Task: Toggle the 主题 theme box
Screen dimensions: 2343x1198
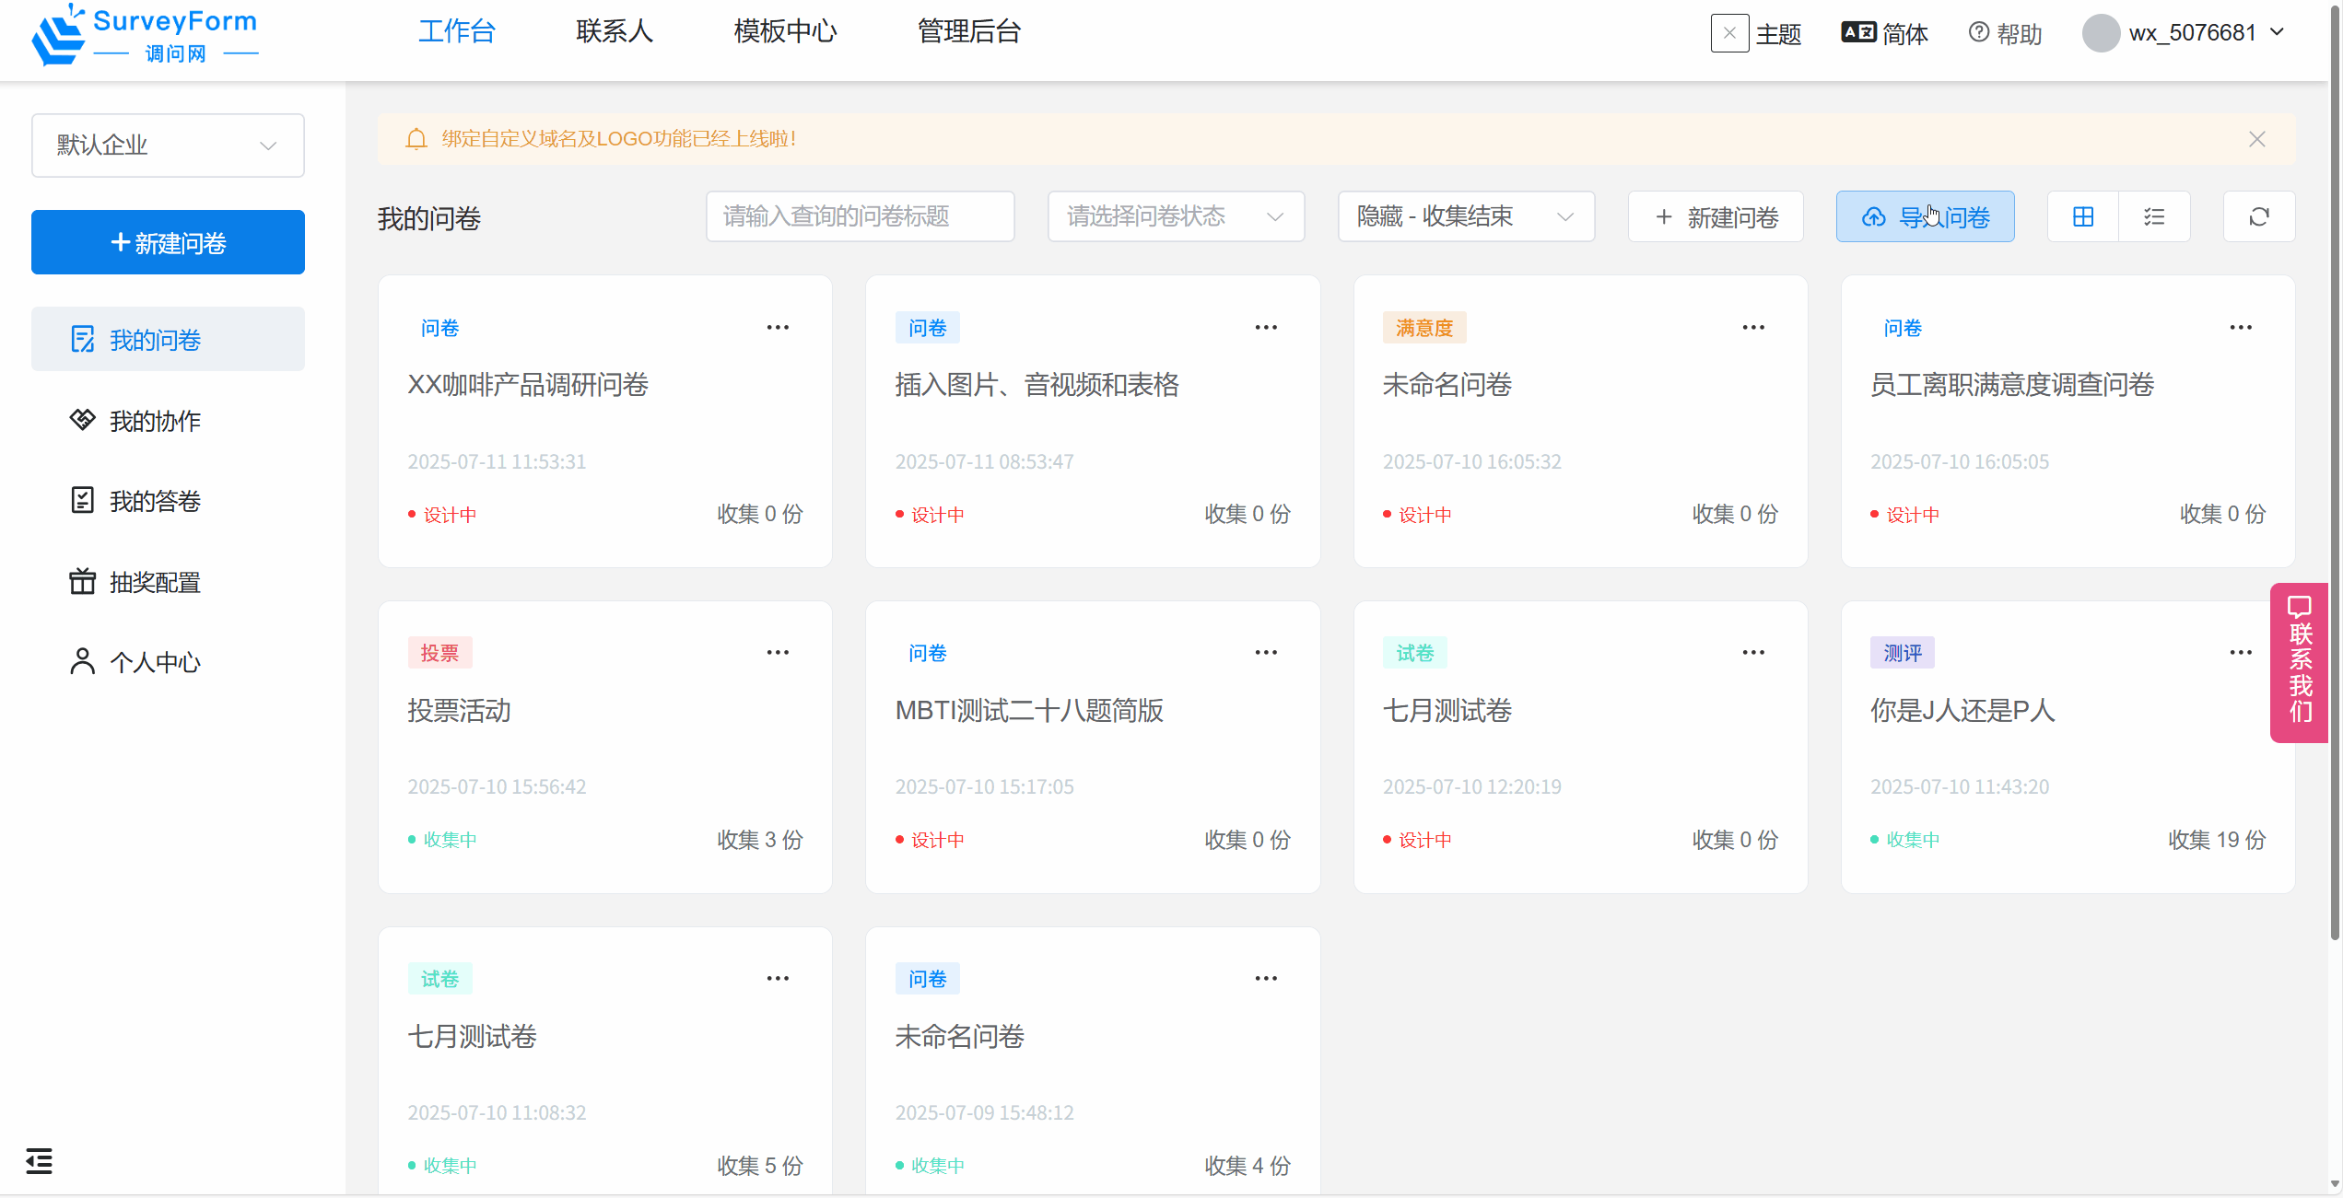Action: (1729, 33)
